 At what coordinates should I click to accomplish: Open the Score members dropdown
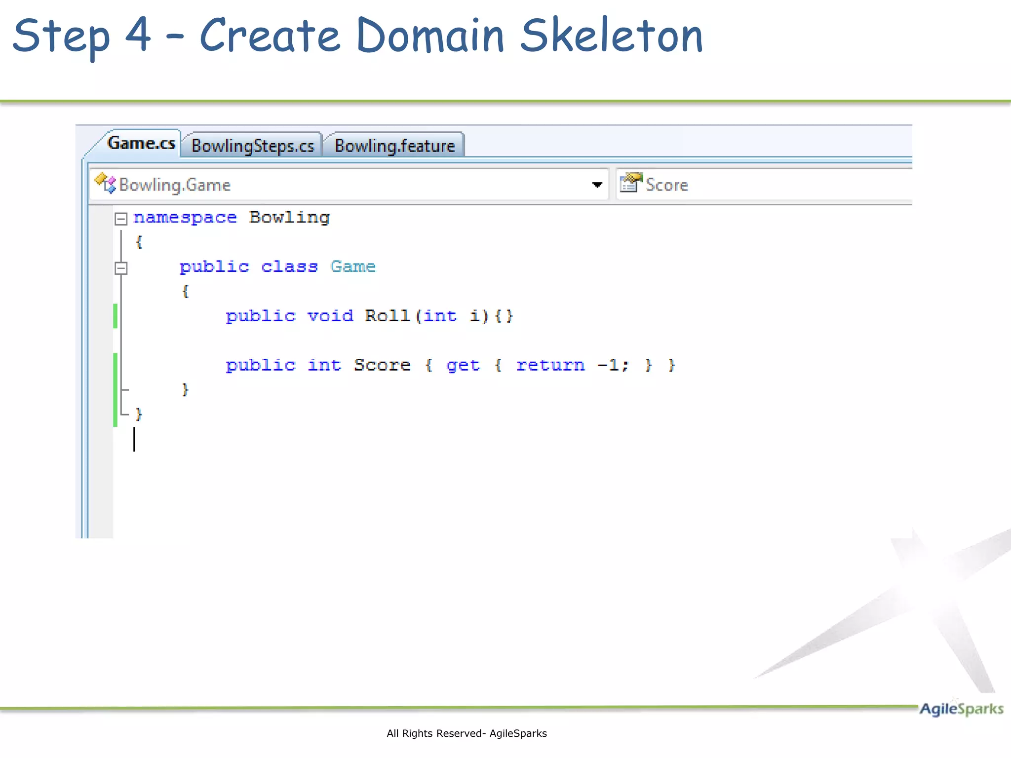[764, 185]
